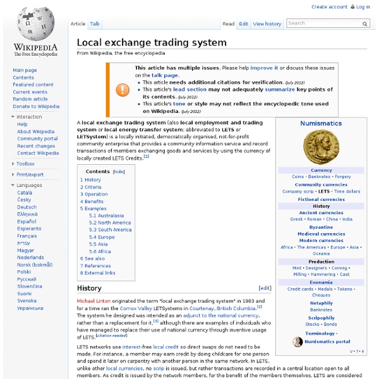379x379 pixels.
Task: Click the Log in link
Action: [363, 7]
